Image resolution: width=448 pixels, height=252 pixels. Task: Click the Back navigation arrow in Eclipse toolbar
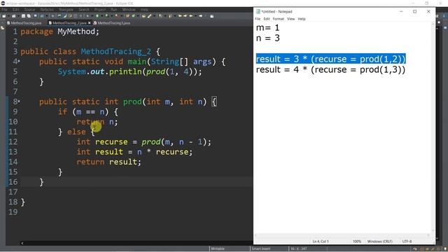191,16
